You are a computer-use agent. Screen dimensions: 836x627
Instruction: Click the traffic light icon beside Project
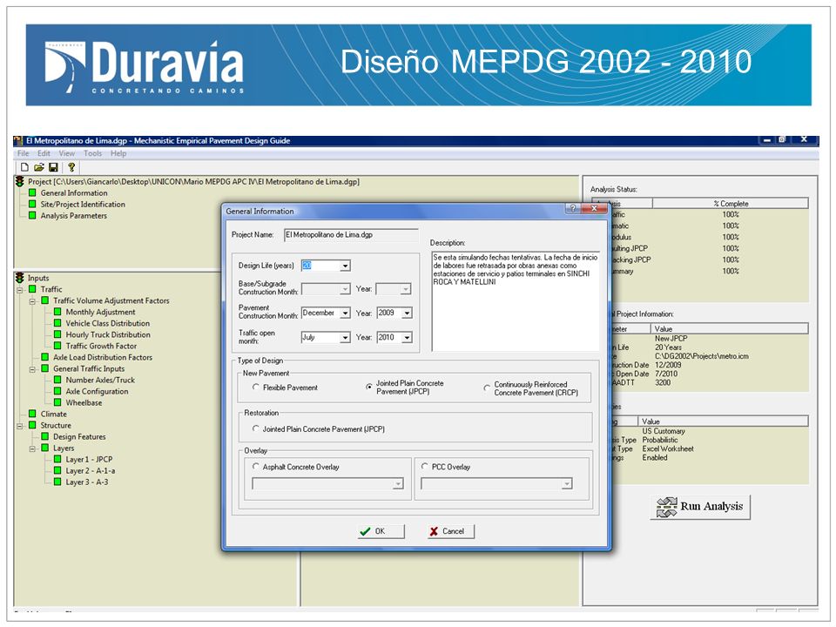(20, 182)
